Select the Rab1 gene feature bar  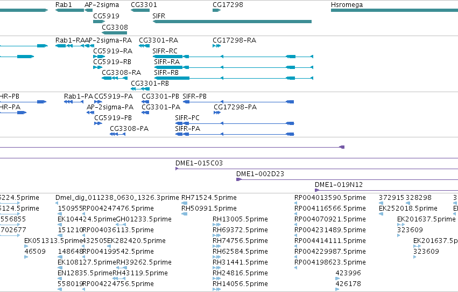tap(70, 10)
